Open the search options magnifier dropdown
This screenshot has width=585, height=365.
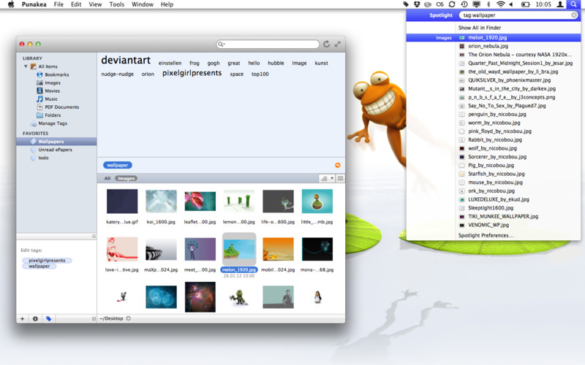[222, 44]
